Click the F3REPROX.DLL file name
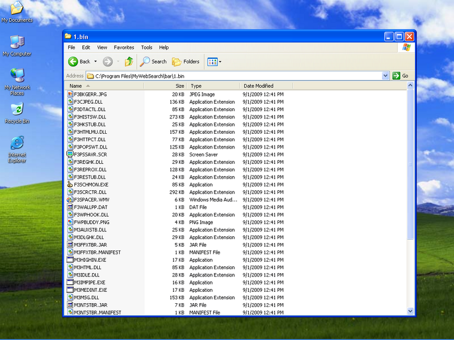454x340 pixels. point(90,169)
